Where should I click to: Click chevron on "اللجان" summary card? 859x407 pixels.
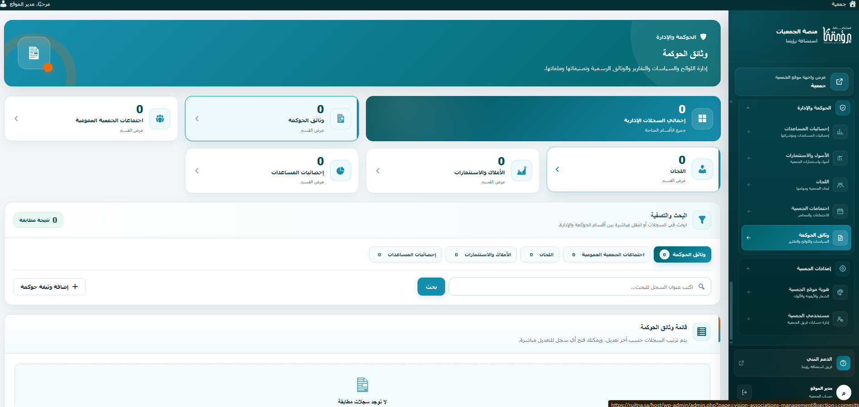coord(558,169)
